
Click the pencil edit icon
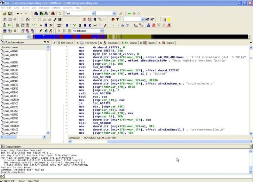105,25
